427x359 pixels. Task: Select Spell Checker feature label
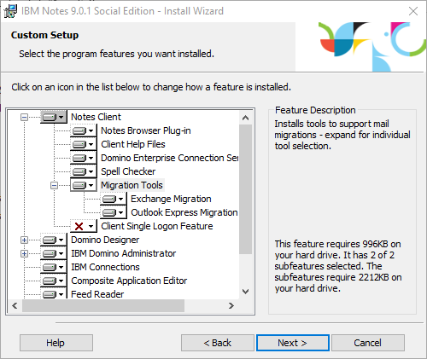pos(128,171)
